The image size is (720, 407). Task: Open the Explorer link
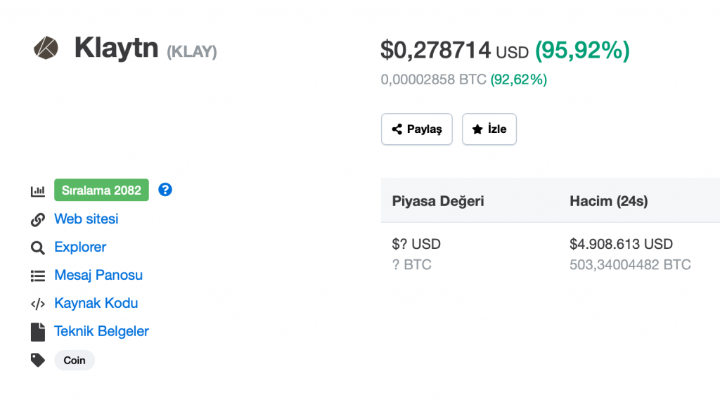click(x=80, y=247)
